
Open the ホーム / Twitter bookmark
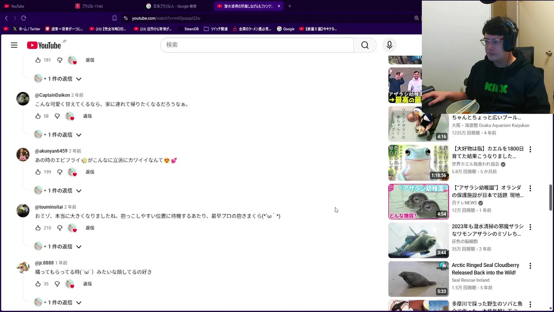coord(26,29)
